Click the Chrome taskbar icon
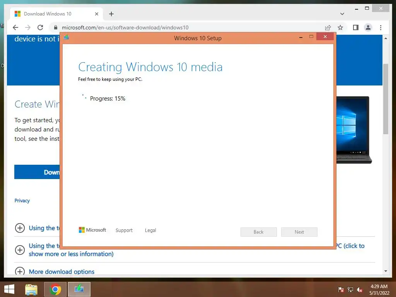Image resolution: width=396 pixels, height=297 pixels. [x=55, y=289]
